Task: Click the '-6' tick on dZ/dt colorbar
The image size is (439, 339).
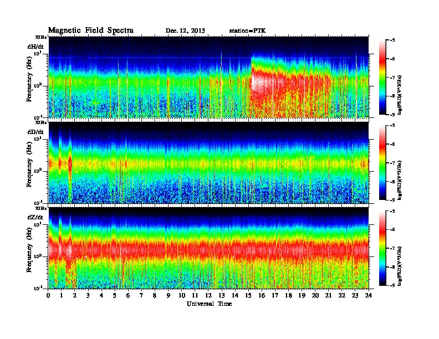Action: pyautogui.click(x=392, y=230)
